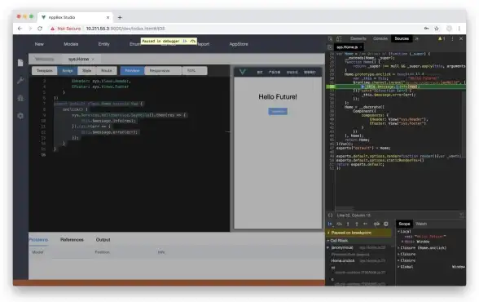
Task: Switch to the Watch tab
Action: (x=421, y=224)
